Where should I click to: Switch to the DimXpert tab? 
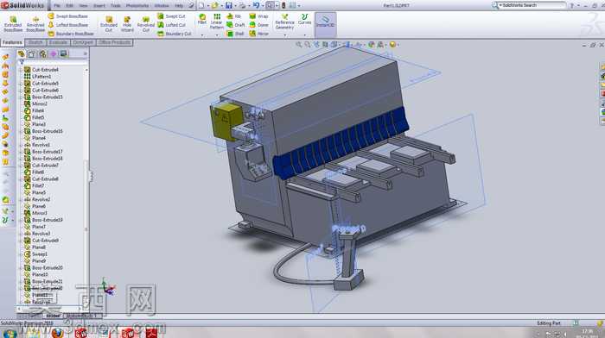tap(83, 42)
